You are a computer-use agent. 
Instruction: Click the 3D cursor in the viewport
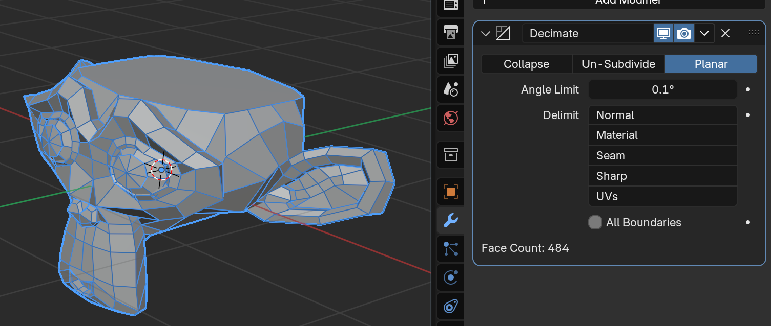coord(161,170)
